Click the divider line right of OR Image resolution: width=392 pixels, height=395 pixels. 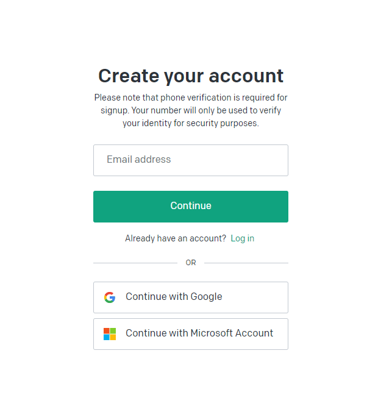(246, 263)
